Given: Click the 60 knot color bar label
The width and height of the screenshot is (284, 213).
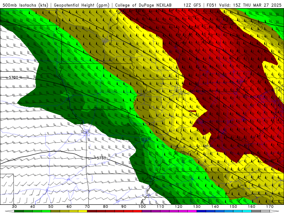Looking at the screenshot, I should (69, 207).
